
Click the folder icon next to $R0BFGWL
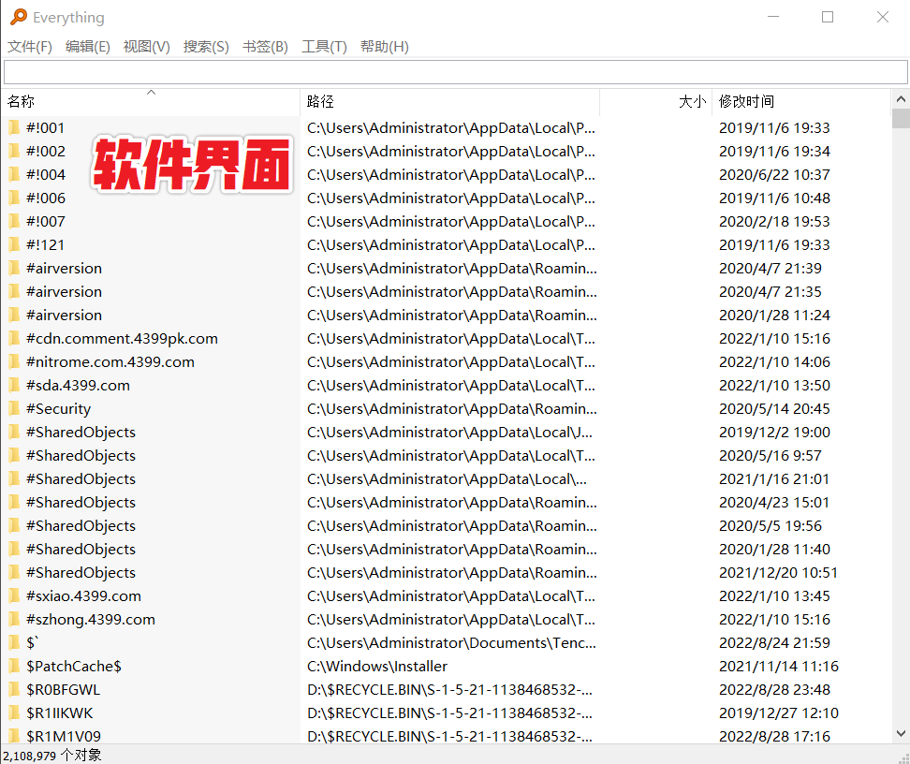(16, 689)
